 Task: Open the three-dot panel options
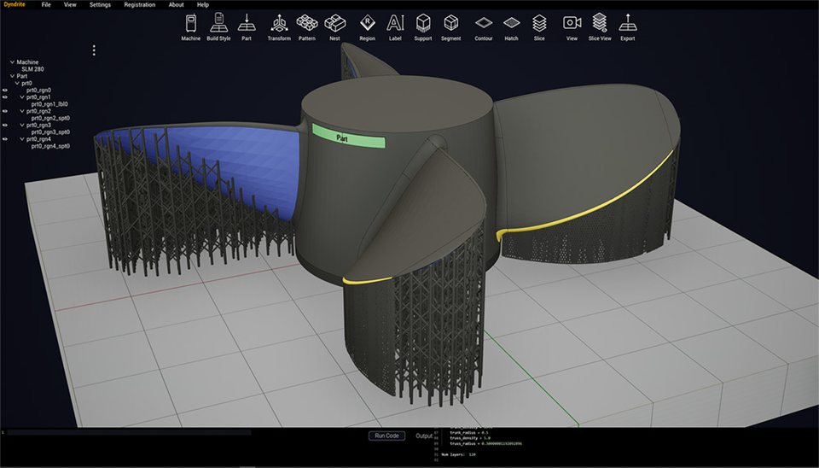pos(94,50)
